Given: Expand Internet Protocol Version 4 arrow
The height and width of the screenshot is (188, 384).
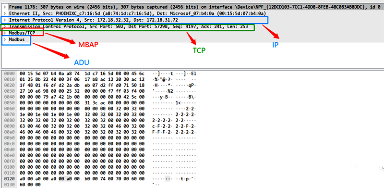Looking at the screenshot, I should point(5,20).
